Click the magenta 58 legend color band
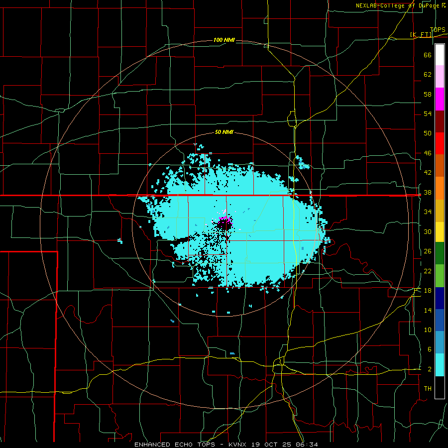The width and height of the screenshot is (448, 448). pos(440,99)
